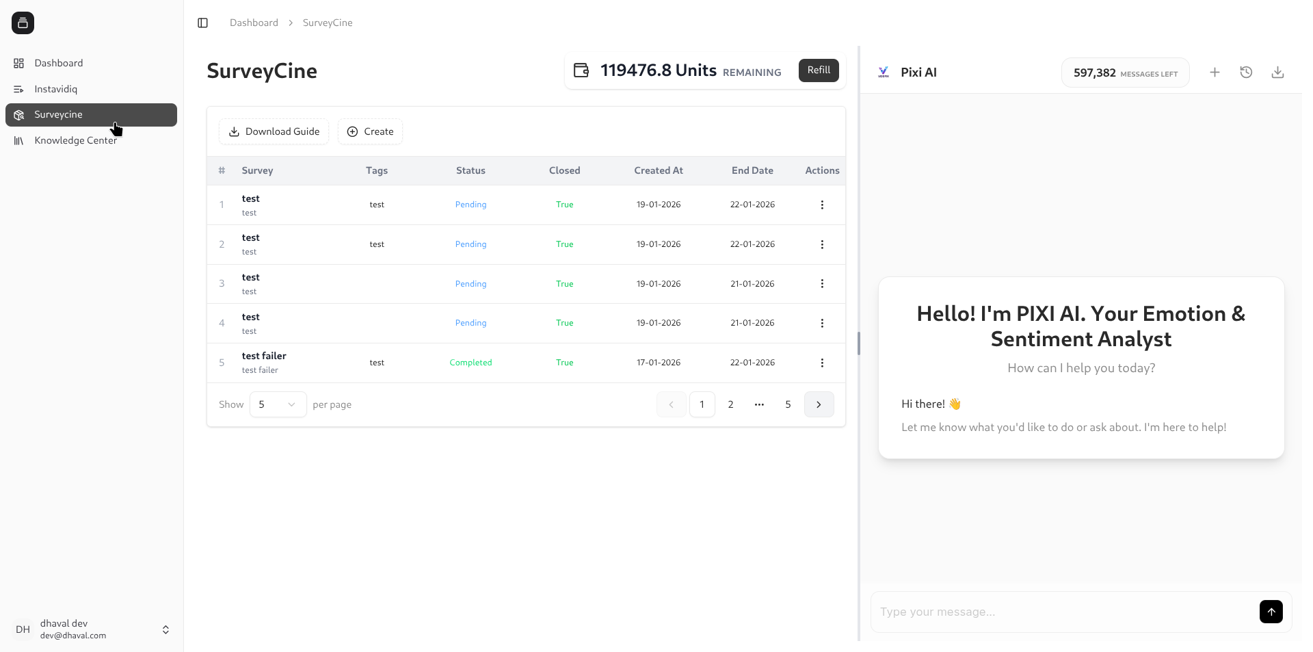
Task: Select page 5 in pagination
Action: pos(788,404)
